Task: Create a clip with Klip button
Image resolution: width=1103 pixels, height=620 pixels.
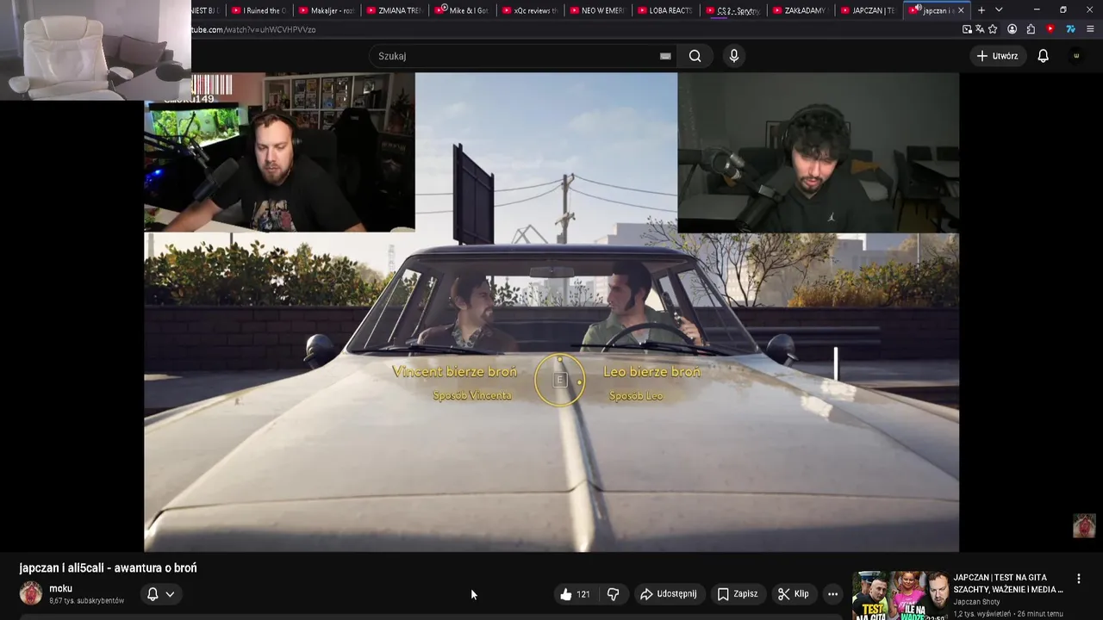Action: [793, 594]
